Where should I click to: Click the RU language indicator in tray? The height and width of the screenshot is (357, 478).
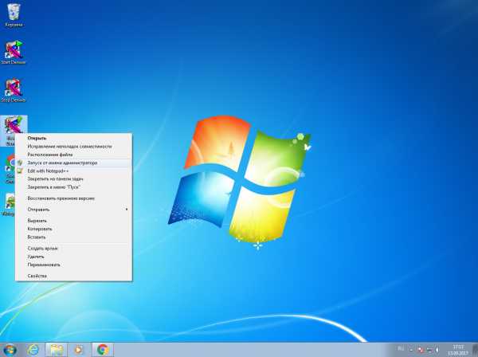click(x=401, y=349)
